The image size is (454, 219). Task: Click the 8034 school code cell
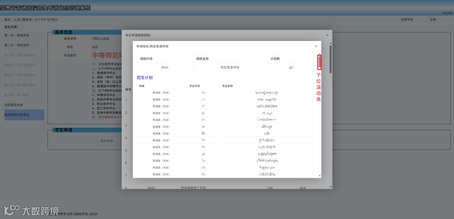click(x=165, y=67)
